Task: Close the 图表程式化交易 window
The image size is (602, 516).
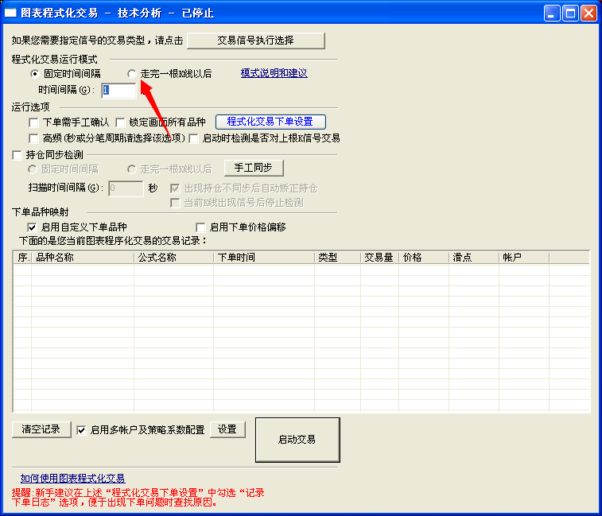Action: pos(589,13)
